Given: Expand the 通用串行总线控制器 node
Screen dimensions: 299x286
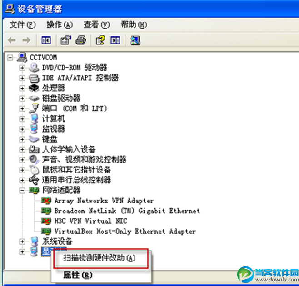Looking at the screenshot, I should point(22,180).
